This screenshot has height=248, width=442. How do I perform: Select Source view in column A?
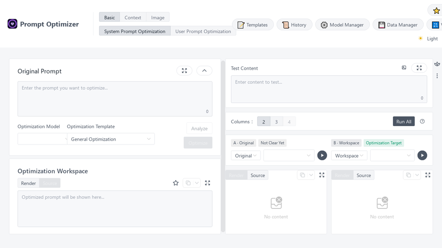pyautogui.click(x=258, y=175)
